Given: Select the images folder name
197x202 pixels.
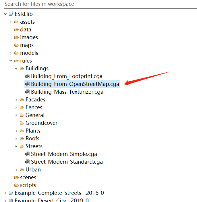Looking at the screenshot, I should click(x=29, y=37).
